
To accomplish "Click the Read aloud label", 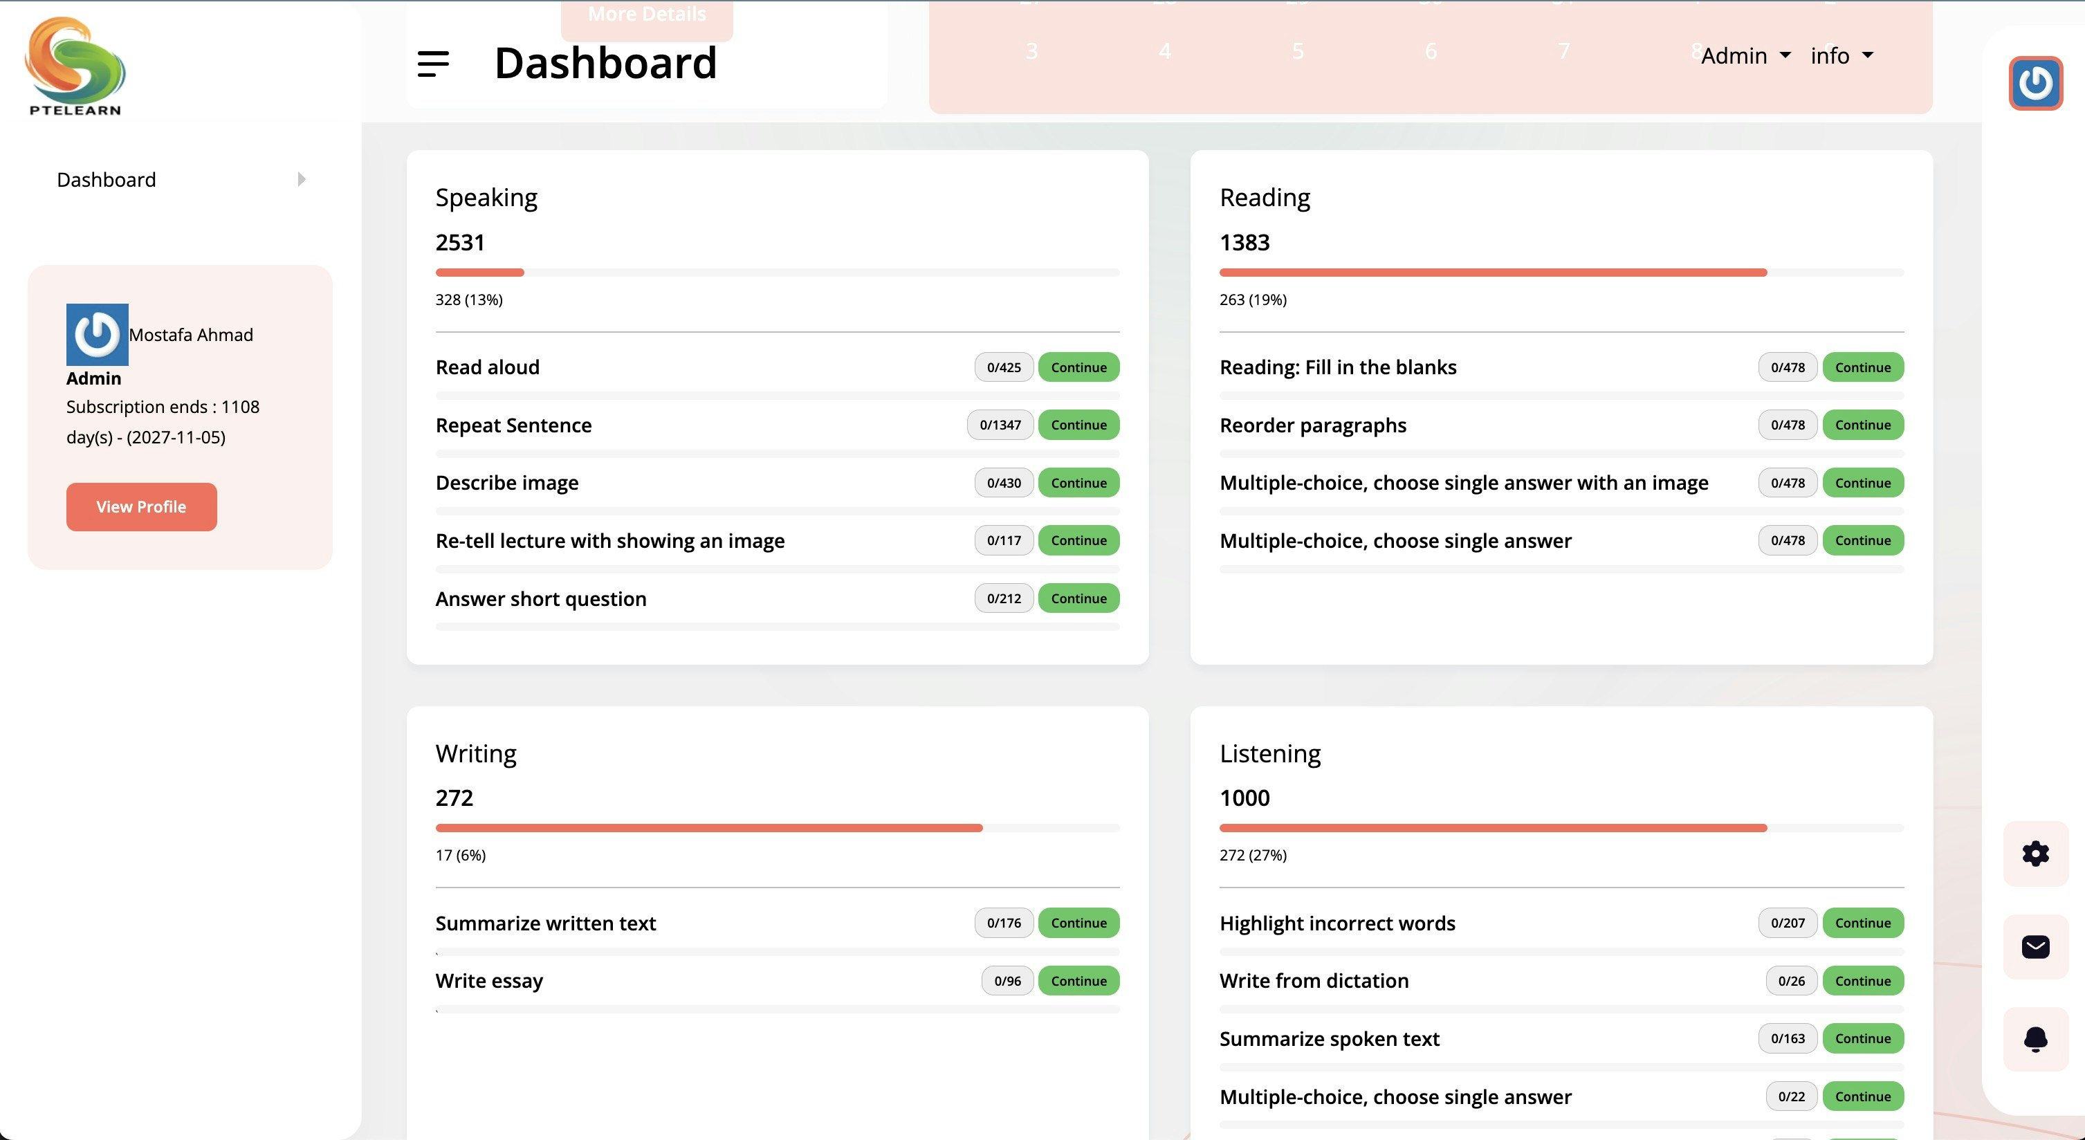I will (487, 367).
